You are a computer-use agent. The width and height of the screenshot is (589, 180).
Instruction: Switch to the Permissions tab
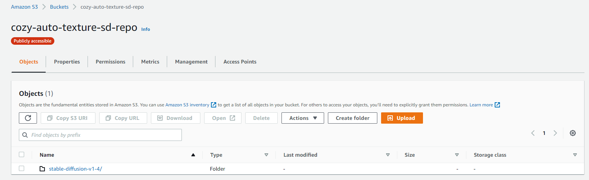(111, 62)
